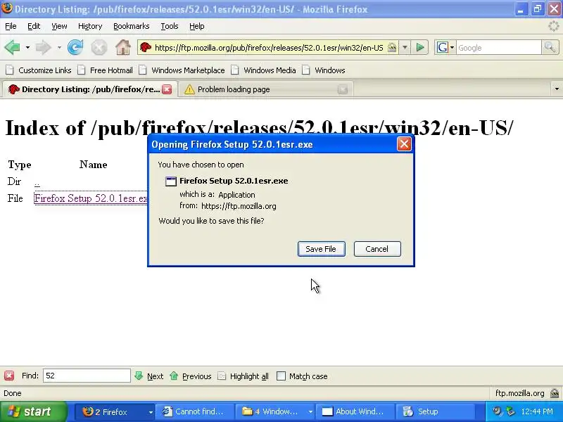This screenshot has height=422, width=563.
Task: Click the Google search engine icon
Action: point(443,47)
